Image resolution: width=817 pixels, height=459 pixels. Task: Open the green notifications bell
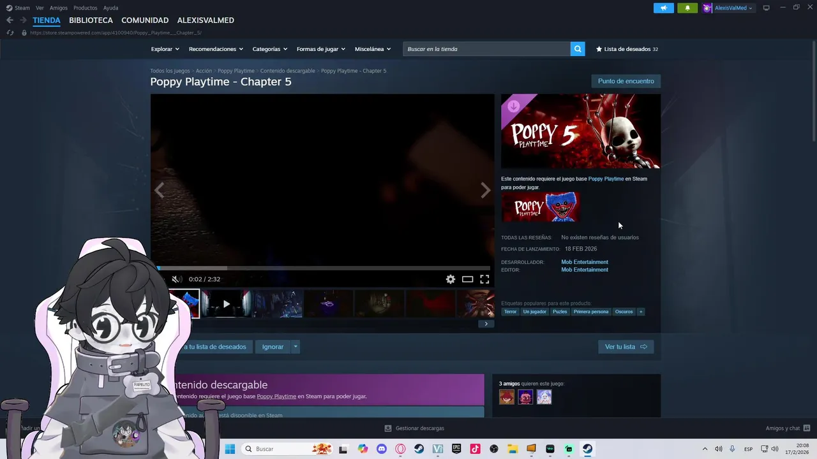(x=687, y=8)
